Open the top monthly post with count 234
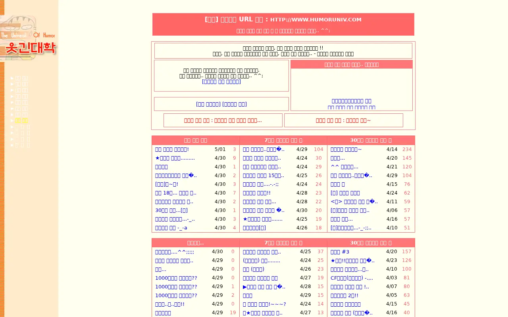 point(346,149)
